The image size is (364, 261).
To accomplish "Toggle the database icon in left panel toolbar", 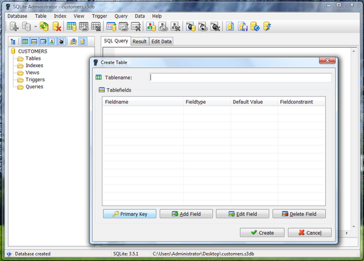I will [x=83, y=42].
